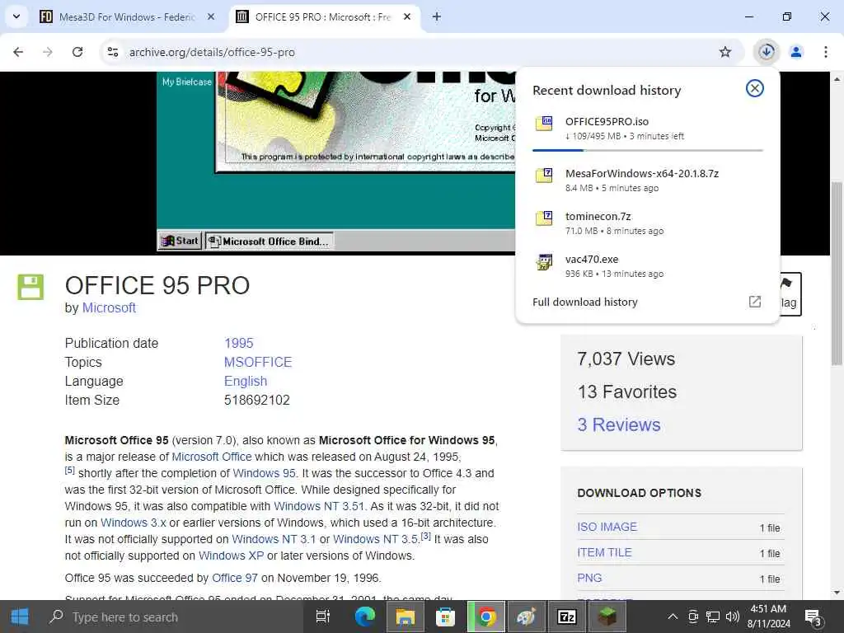
Task: Open the Windows Start menu
Action: click(x=20, y=617)
